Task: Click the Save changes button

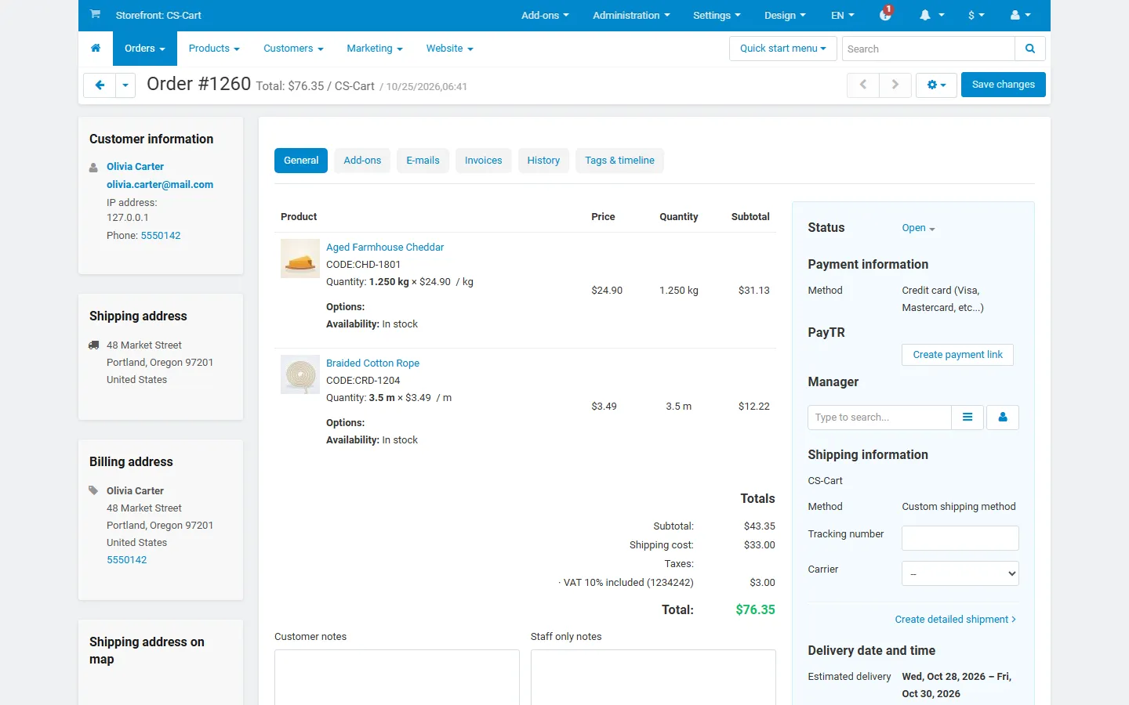Action: coord(1004,85)
